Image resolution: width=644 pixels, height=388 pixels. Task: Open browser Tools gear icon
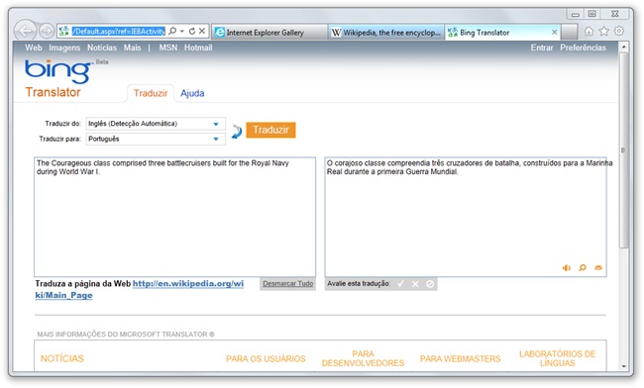pos(619,31)
